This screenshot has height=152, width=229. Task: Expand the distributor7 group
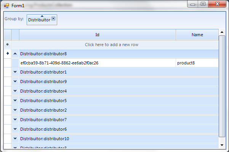[x=15, y=120]
